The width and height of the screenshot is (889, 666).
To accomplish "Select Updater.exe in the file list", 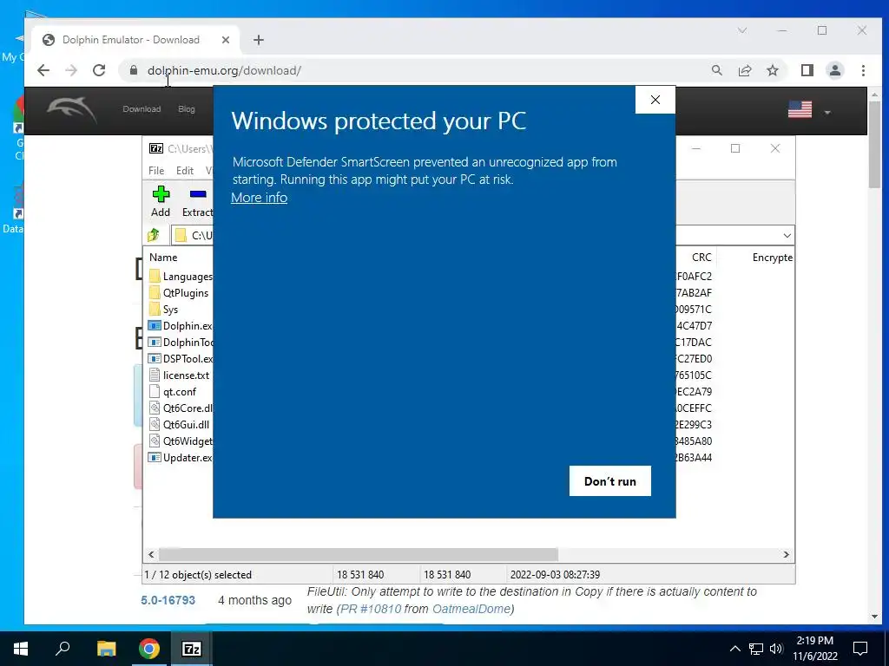I will tap(181, 457).
